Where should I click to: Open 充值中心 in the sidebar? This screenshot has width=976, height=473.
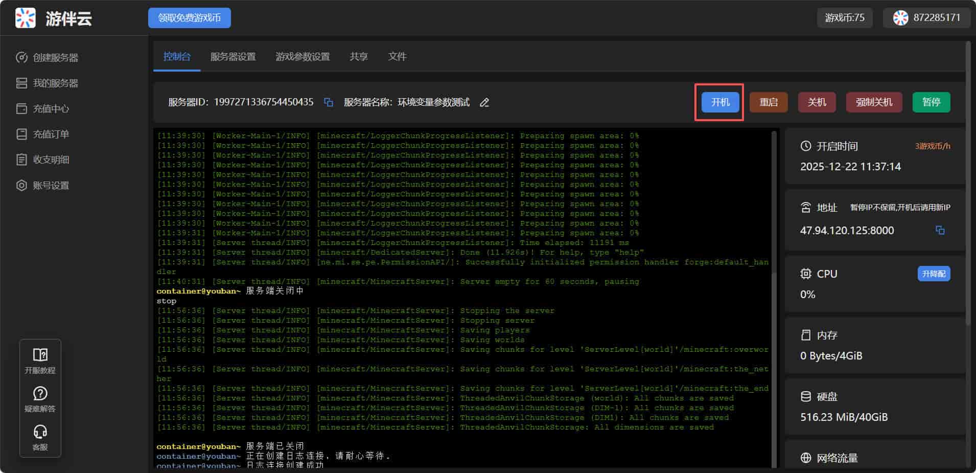pyautogui.click(x=51, y=109)
